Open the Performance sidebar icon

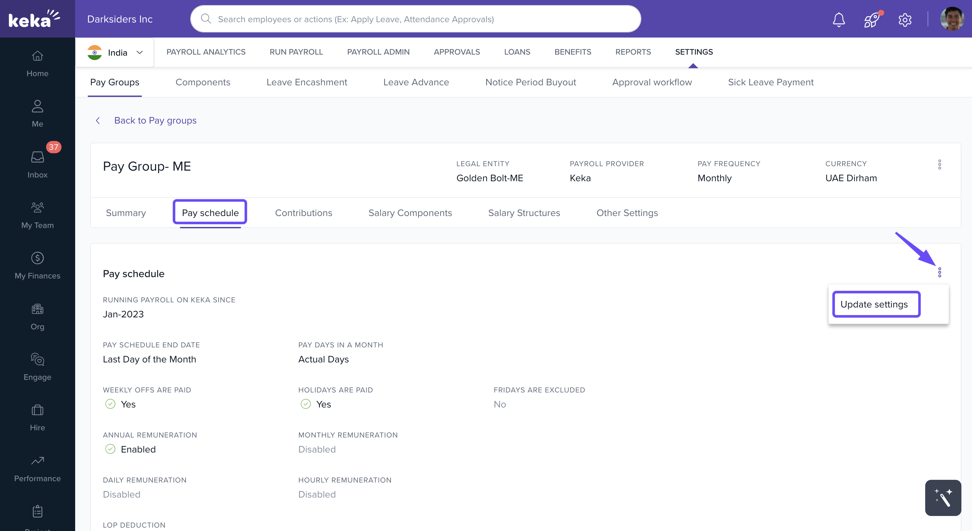coord(37,468)
